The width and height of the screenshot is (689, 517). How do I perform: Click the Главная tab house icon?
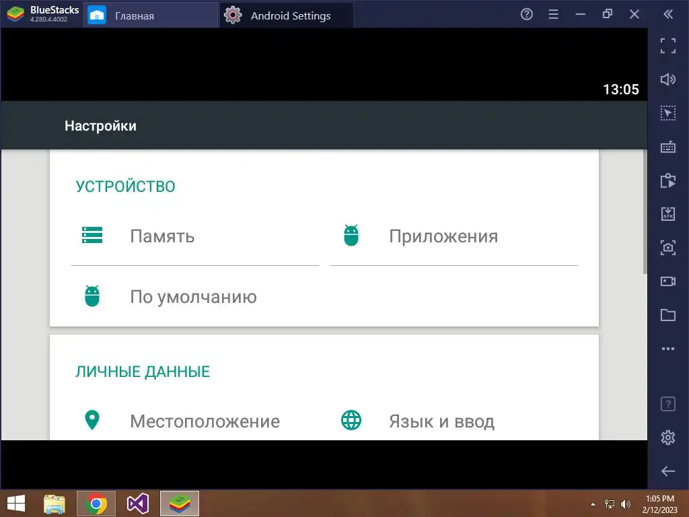pyautogui.click(x=97, y=15)
